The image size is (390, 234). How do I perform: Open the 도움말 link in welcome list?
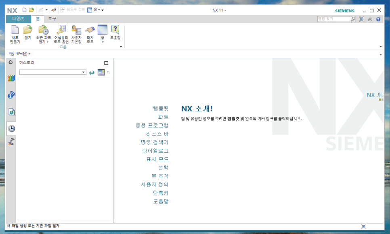click(161, 201)
